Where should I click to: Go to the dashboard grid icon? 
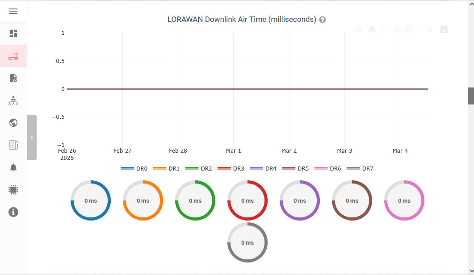pos(13,33)
